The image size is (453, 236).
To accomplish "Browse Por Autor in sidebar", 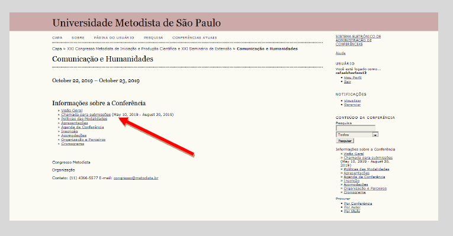I will [352, 207].
